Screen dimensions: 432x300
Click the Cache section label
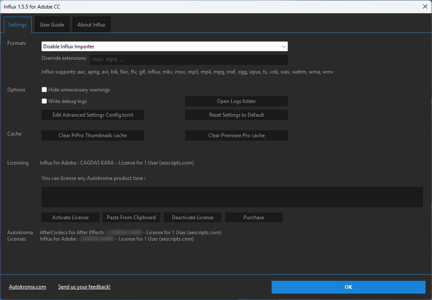coord(14,133)
